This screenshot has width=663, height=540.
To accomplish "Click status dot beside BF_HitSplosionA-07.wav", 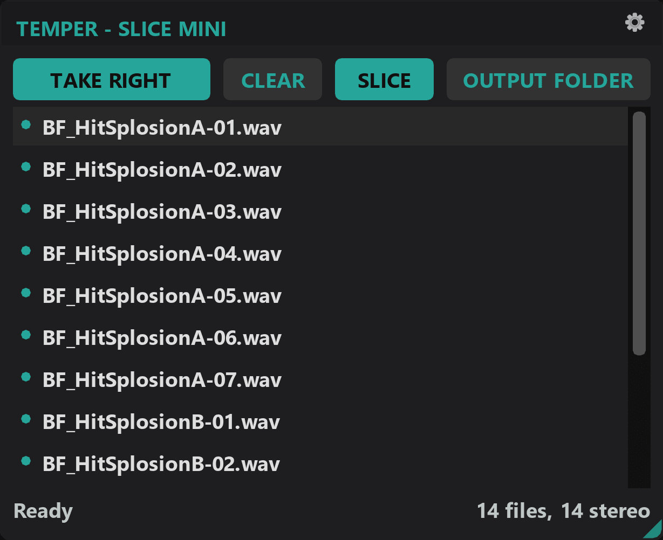I will (x=25, y=377).
